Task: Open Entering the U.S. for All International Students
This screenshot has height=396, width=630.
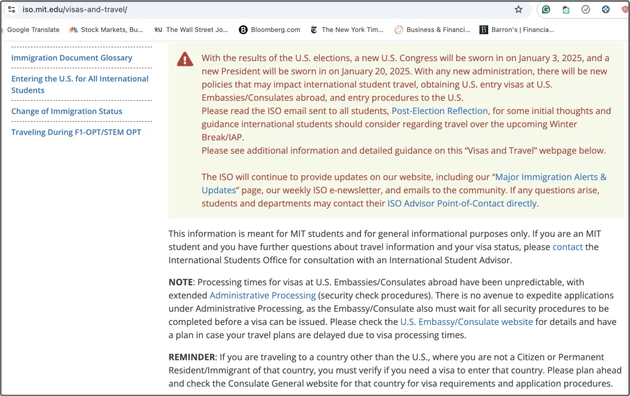Action: pyautogui.click(x=79, y=84)
